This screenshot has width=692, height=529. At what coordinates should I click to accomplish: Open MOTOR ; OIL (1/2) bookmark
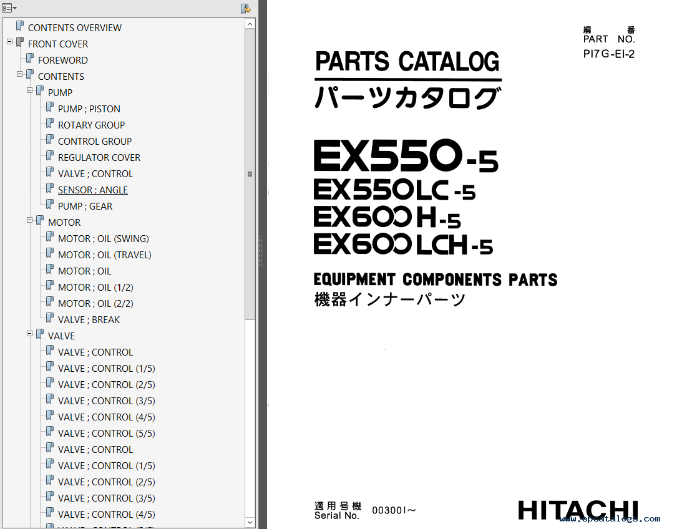coord(95,287)
